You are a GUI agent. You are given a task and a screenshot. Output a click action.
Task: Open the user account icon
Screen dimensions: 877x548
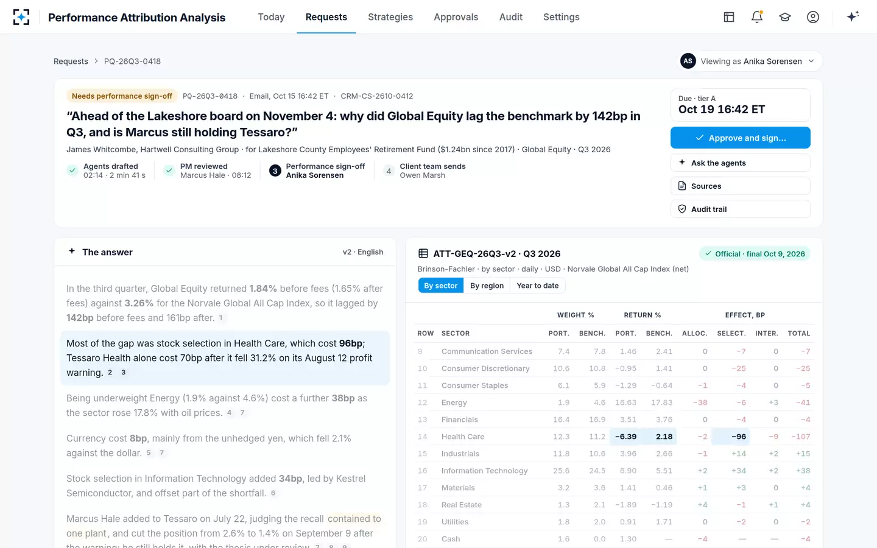(813, 17)
